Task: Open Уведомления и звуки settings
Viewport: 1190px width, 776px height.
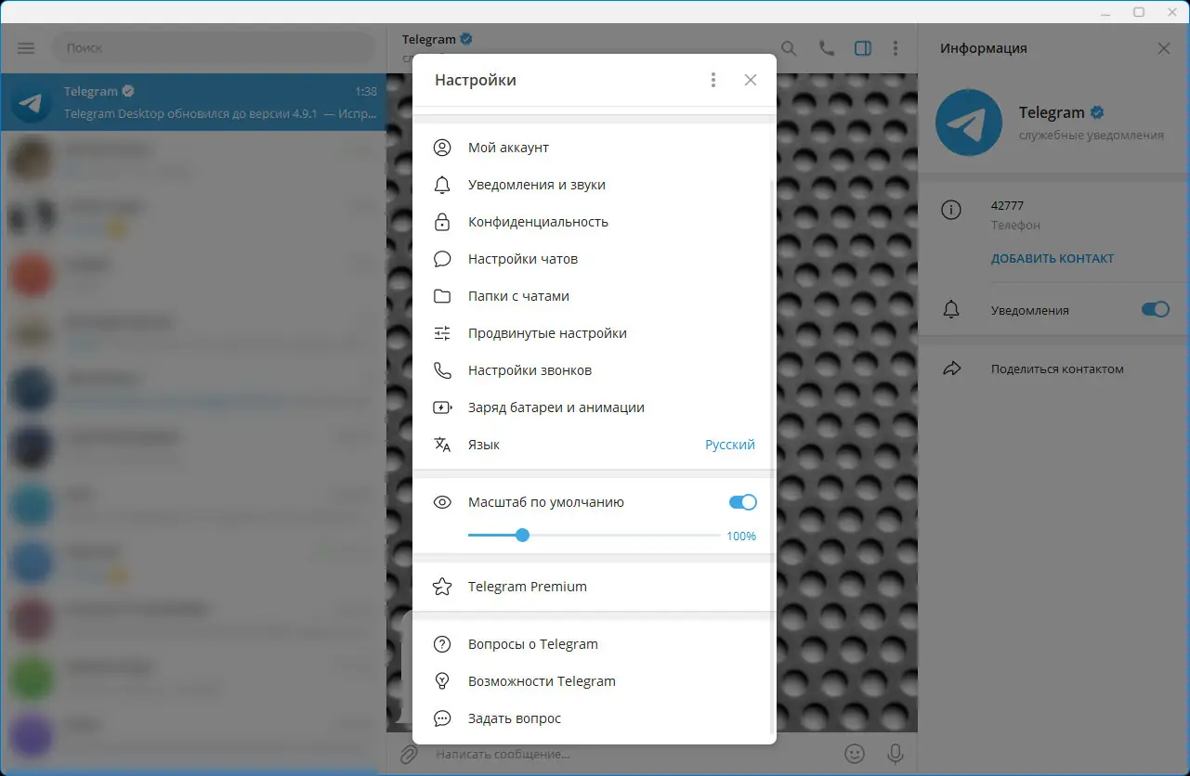Action: coord(595,185)
